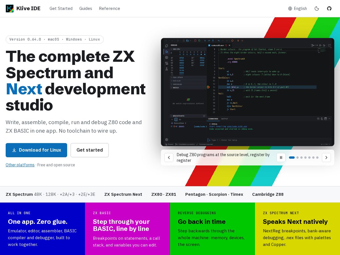The image size is (340, 255).
Task: Click the Step Out up-arrow icon
Action: 213,41
